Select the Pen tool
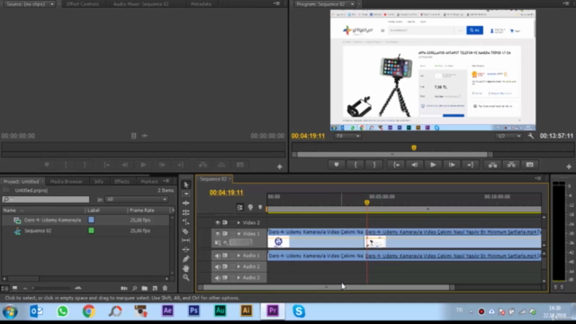The width and height of the screenshot is (576, 324). pyautogui.click(x=186, y=259)
